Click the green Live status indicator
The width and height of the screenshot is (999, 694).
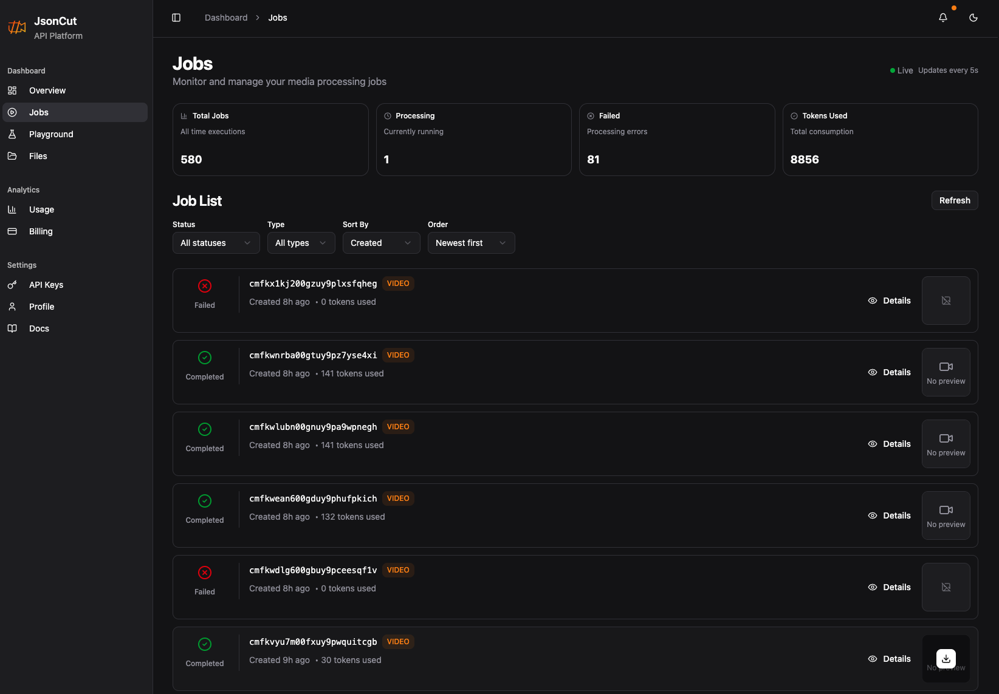[x=893, y=70]
